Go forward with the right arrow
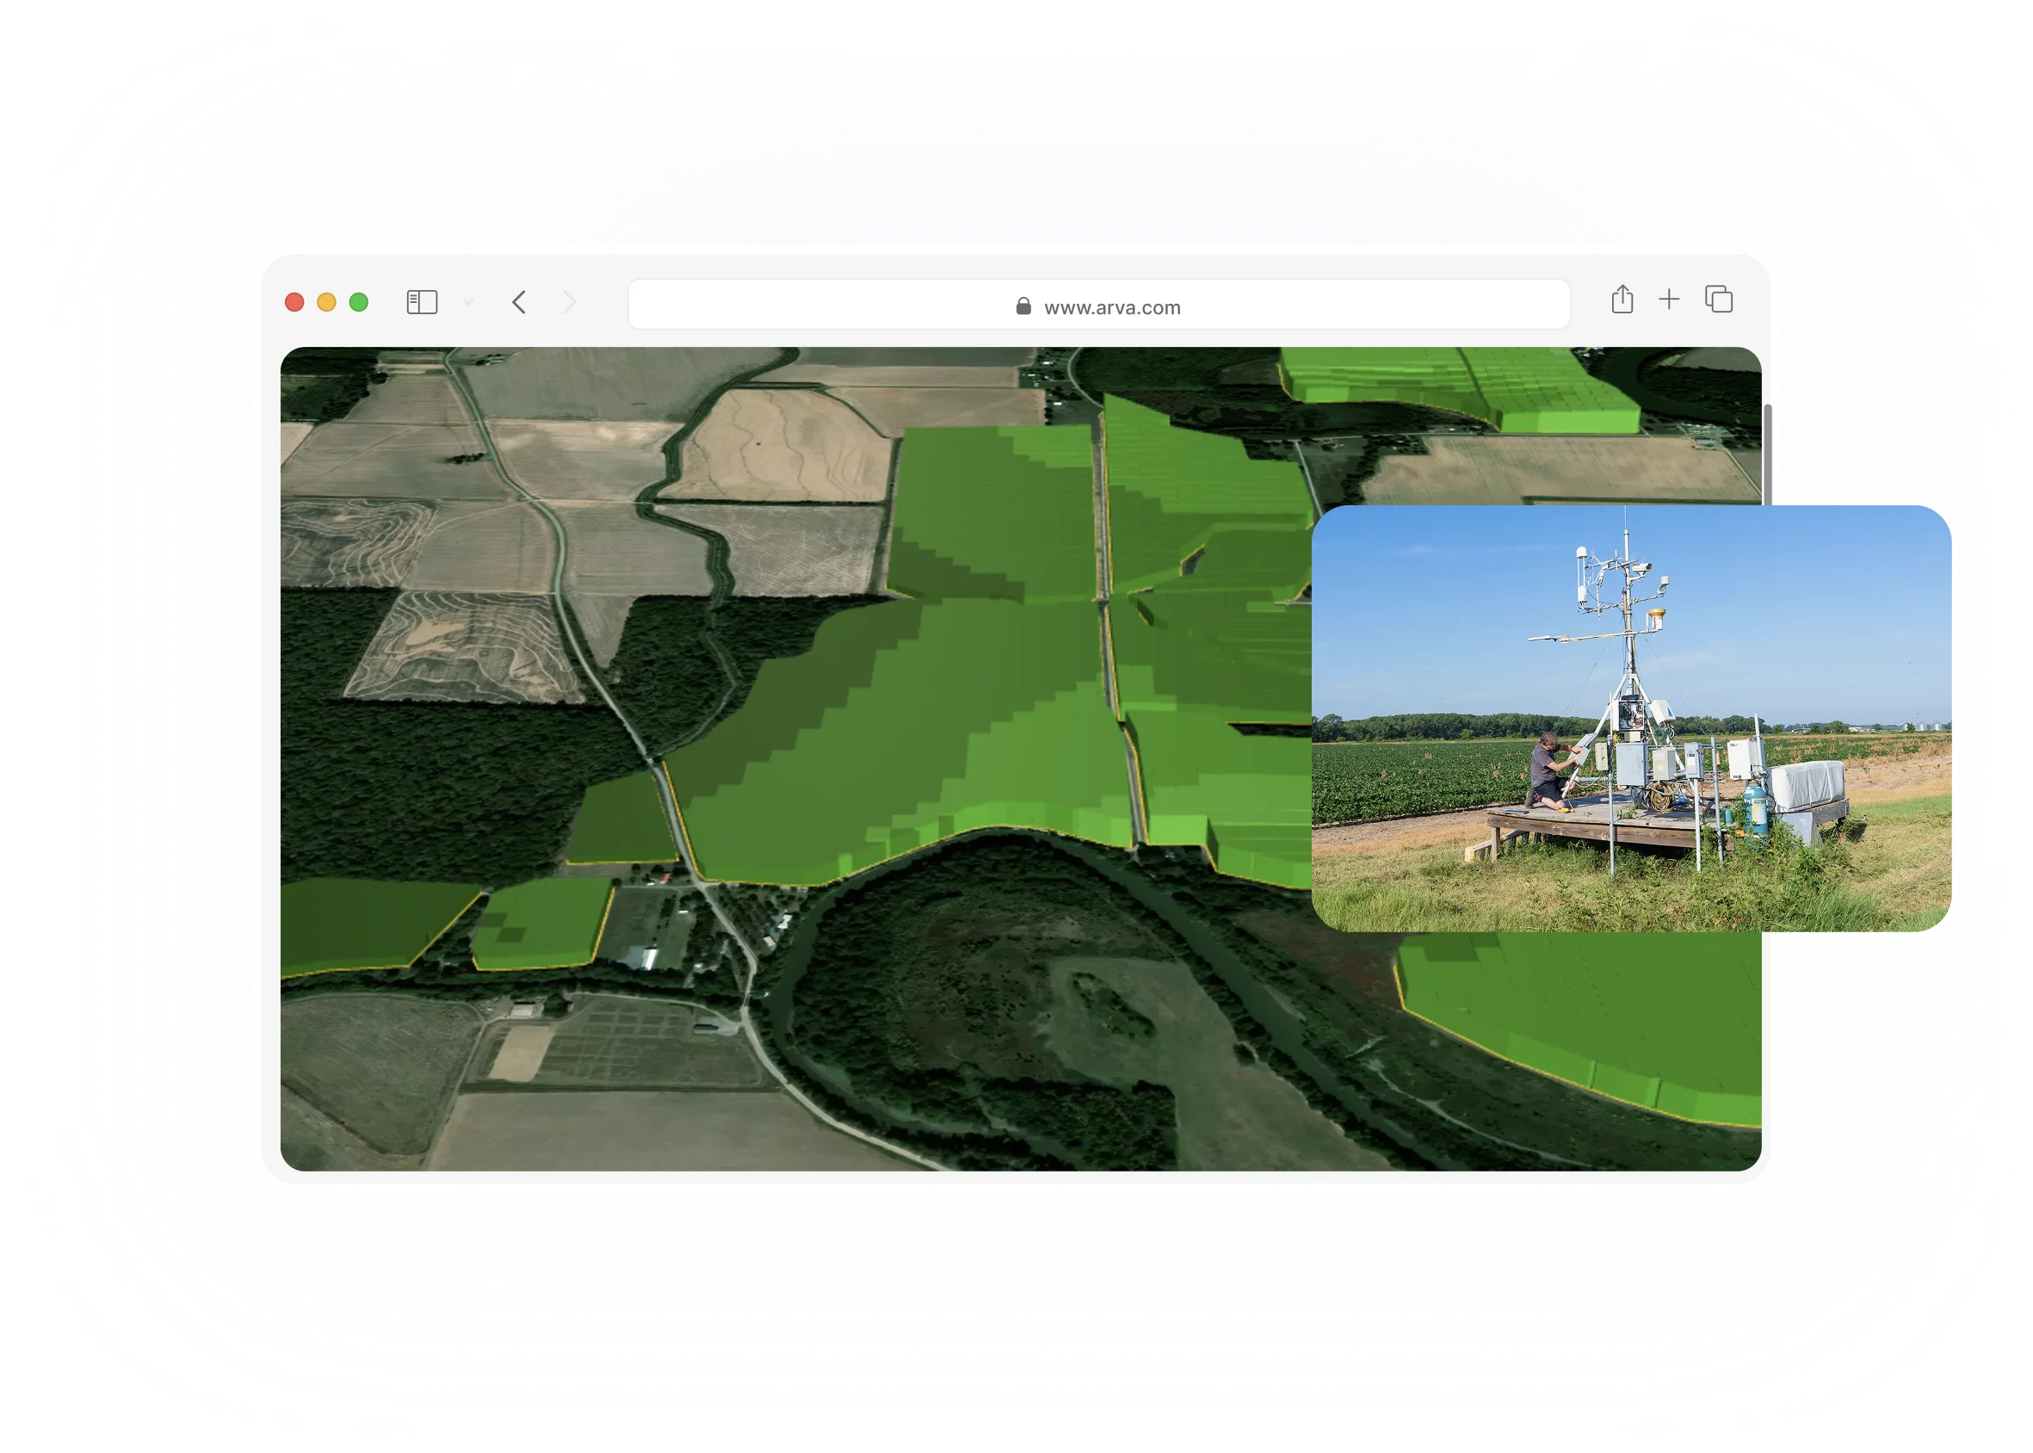 click(x=570, y=302)
